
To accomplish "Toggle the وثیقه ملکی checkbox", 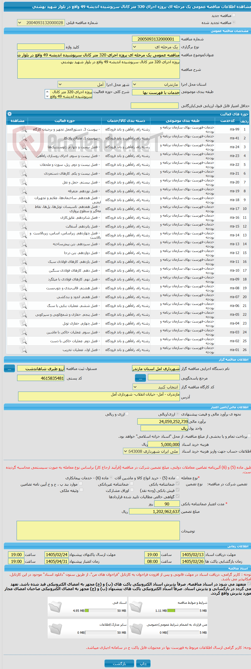I will click(81, 490).
